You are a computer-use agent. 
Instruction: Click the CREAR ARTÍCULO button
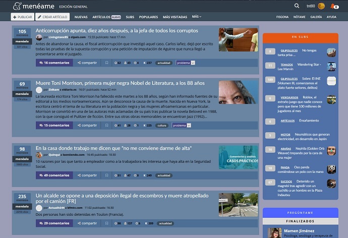(x=52, y=17)
